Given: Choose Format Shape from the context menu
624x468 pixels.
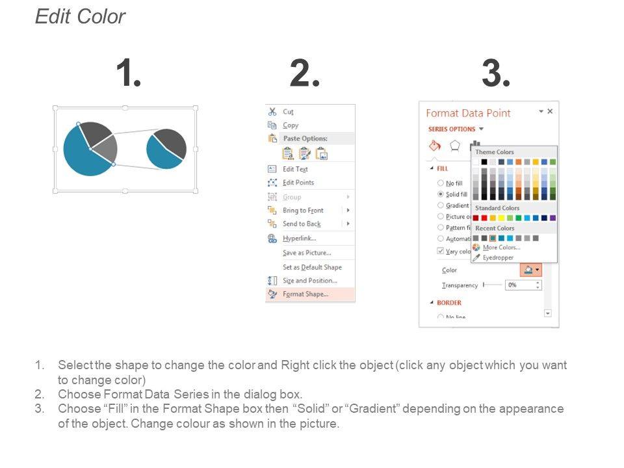Looking at the screenshot, I should 305,294.
